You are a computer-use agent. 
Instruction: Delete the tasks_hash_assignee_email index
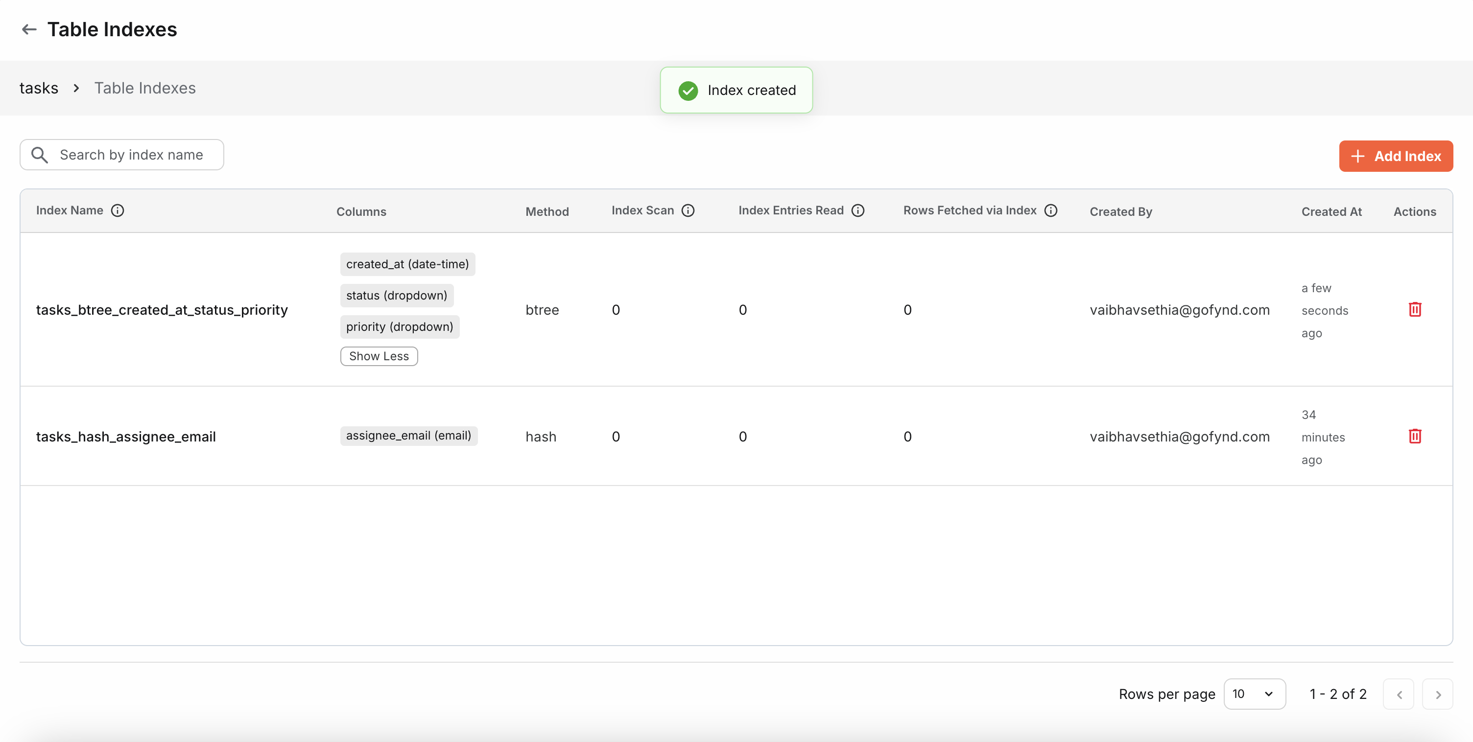(x=1415, y=436)
